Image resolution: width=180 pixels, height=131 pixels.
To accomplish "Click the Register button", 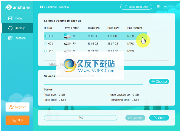I will tap(18, 107).
